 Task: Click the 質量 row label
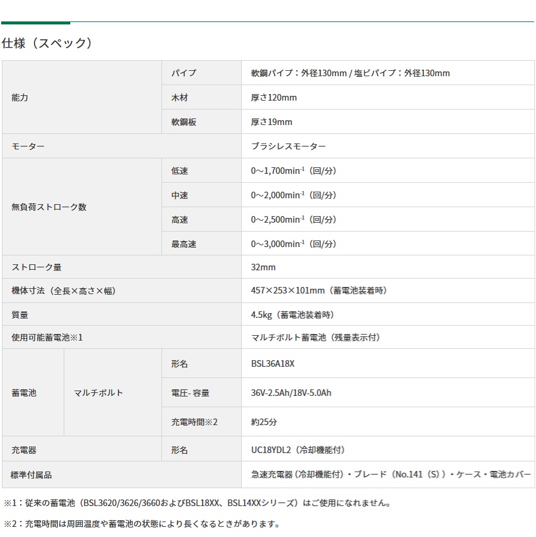[121, 314]
